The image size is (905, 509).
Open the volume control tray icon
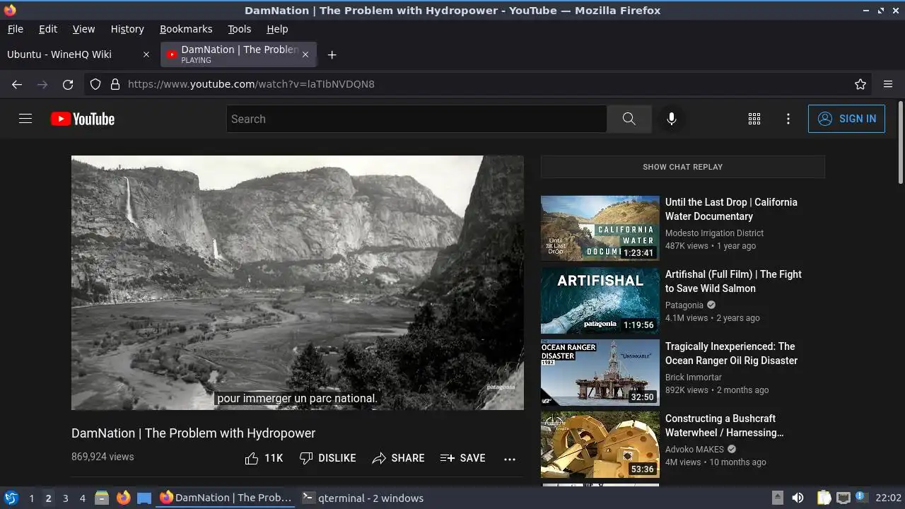tap(798, 498)
